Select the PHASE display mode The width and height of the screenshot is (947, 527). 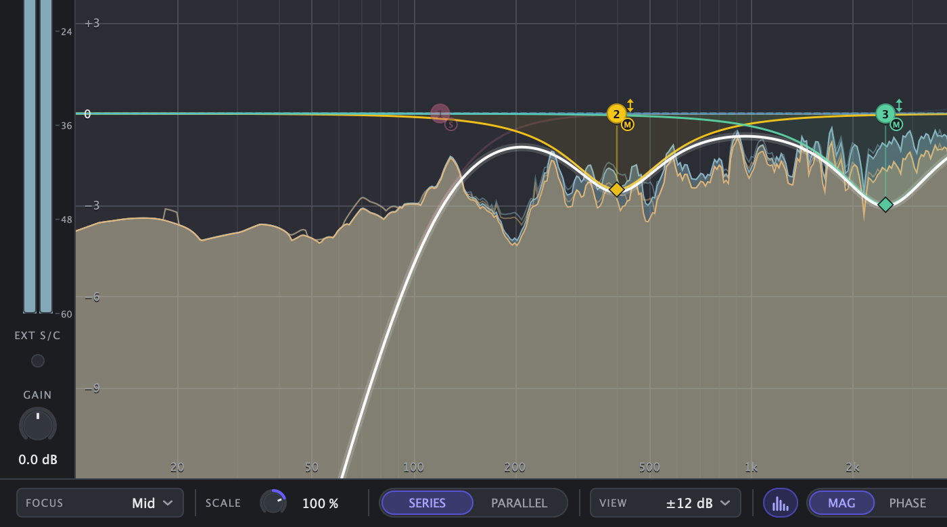pos(908,503)
